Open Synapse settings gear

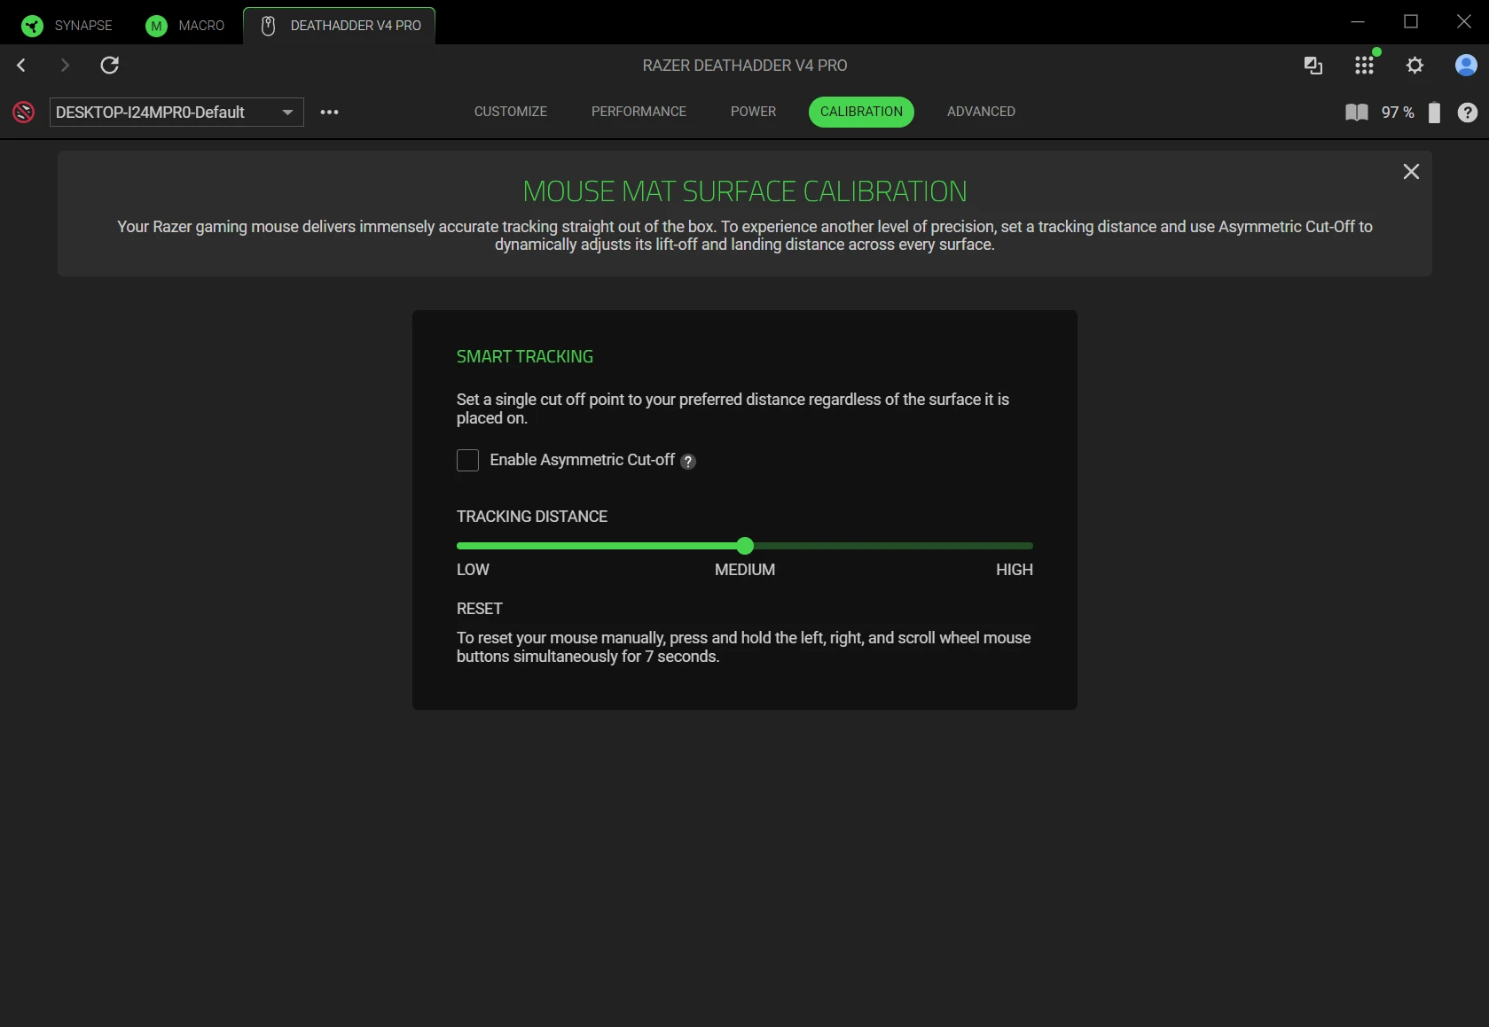click(1415, 66)
